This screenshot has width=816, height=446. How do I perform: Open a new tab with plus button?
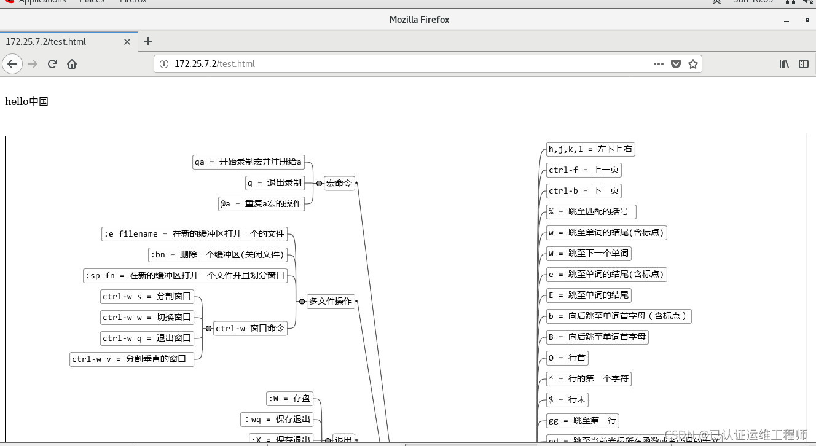147,42
